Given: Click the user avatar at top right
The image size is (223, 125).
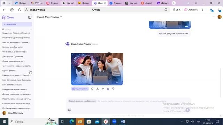Looking at the screenshot, I should click(220, 17).
